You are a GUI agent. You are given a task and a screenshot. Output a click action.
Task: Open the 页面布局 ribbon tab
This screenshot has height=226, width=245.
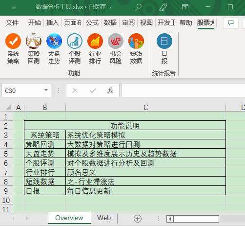pyautogui.click(x=72, y=23)
